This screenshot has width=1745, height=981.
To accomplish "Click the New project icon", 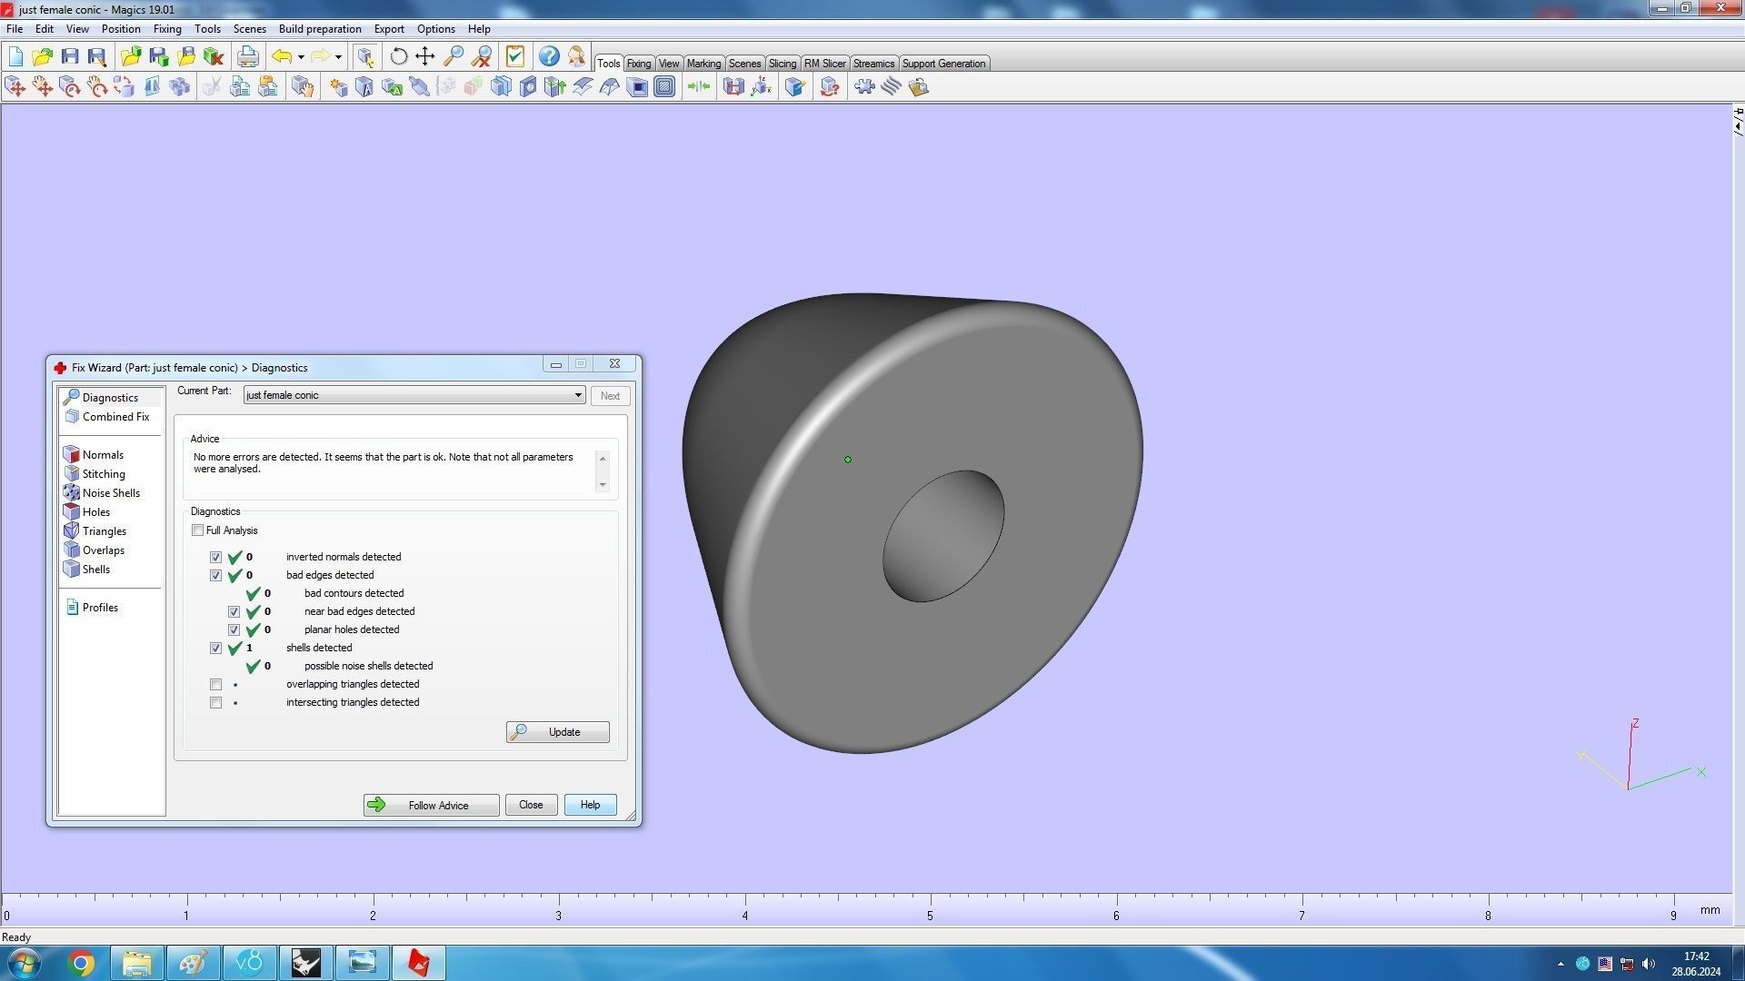I will (15, 56).
